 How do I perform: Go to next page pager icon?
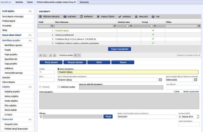coord(51,55)
